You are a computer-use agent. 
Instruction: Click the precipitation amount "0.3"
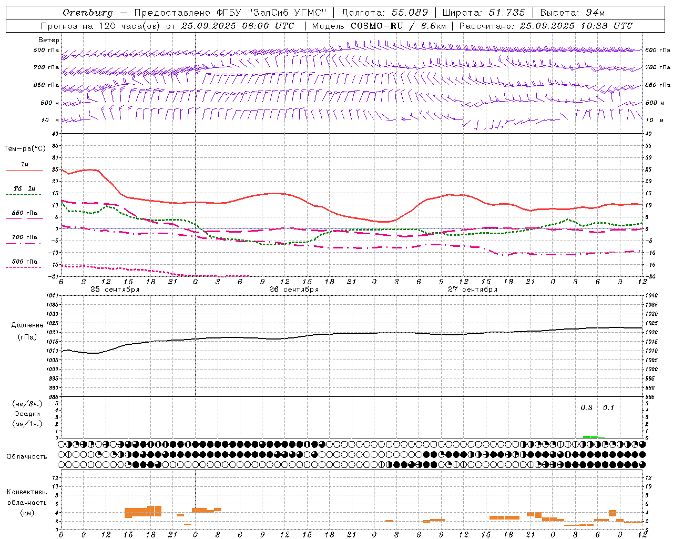coord(586,407)
